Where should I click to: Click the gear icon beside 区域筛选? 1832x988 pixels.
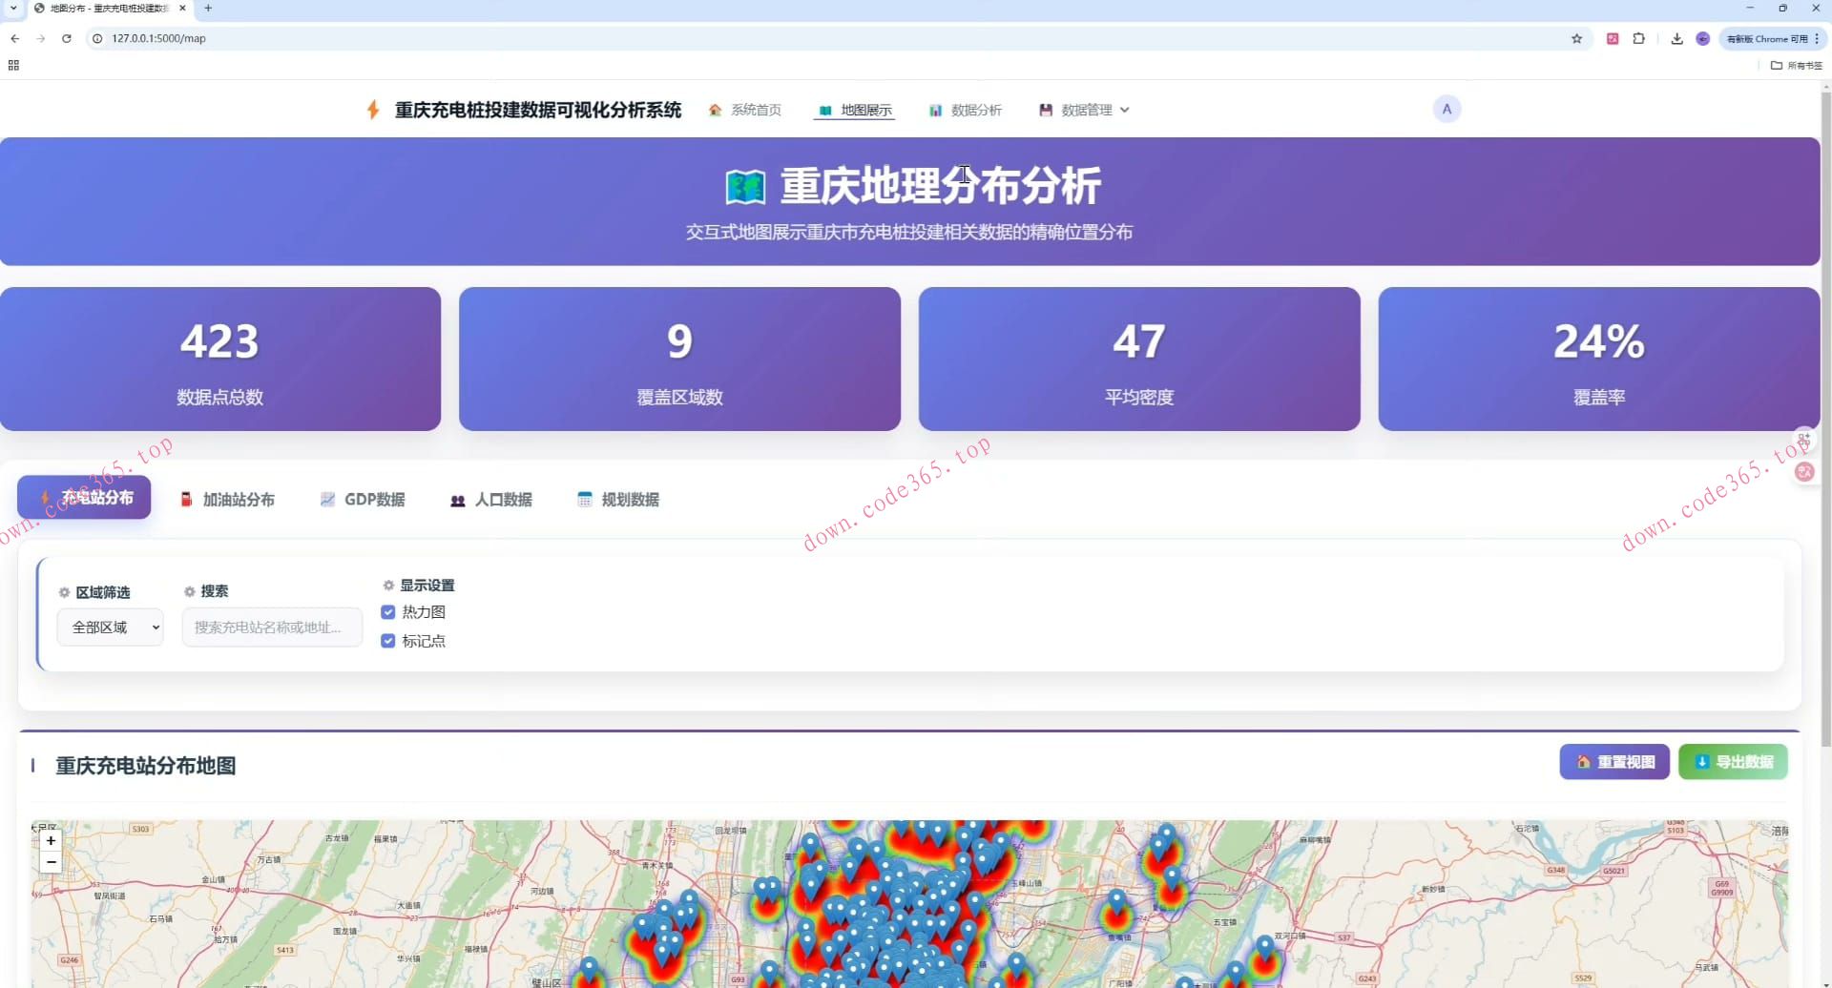pos(63,591)
